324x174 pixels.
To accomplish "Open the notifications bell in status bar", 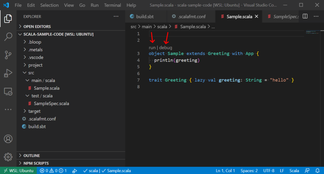I will click(317, 171).
